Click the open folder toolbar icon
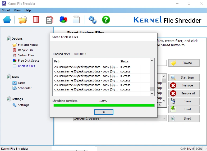Viewport: 207px width, 151px height. (22, 20)
